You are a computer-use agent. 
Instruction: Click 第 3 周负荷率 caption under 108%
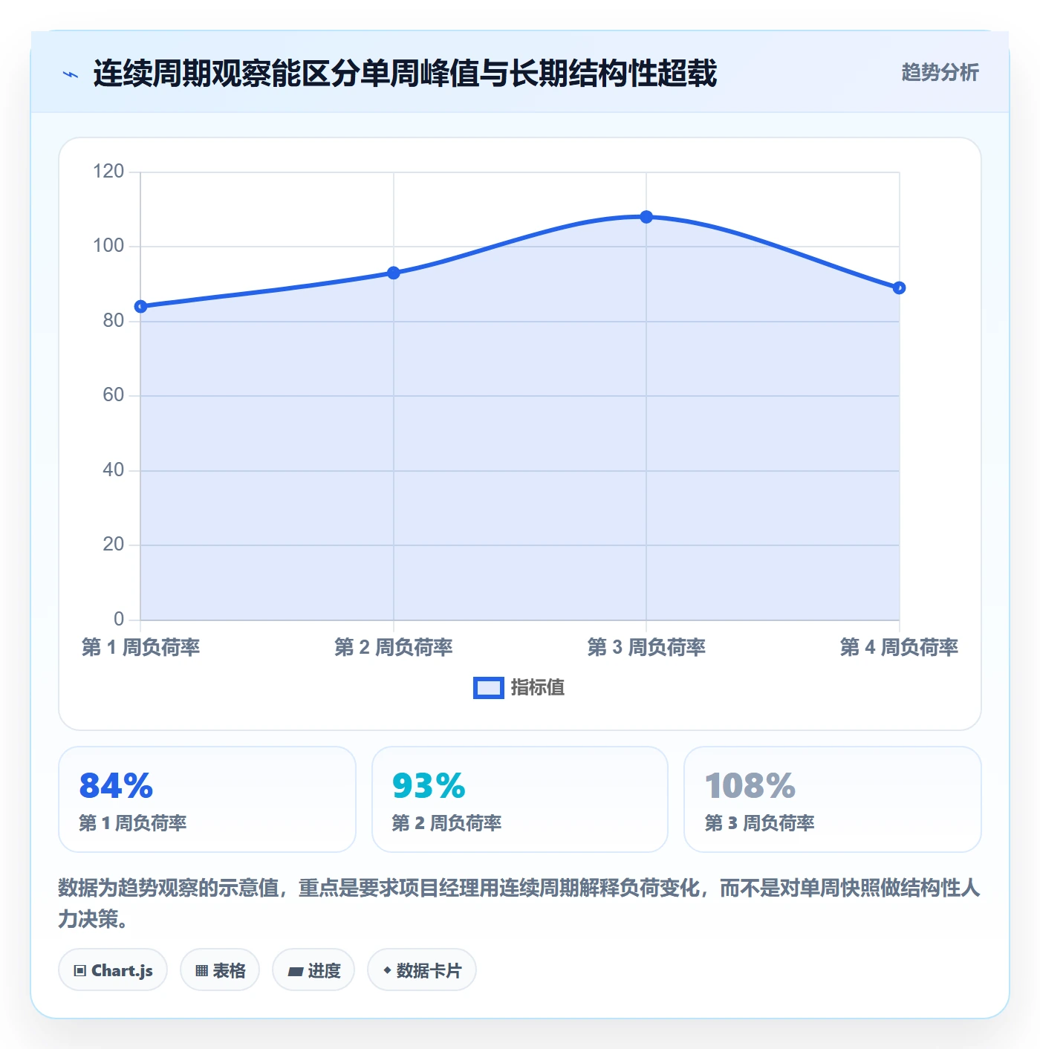coord(759,823)
